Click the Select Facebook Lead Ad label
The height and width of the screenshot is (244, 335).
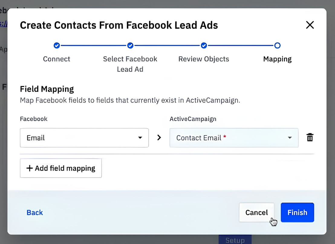pos(130,64)
